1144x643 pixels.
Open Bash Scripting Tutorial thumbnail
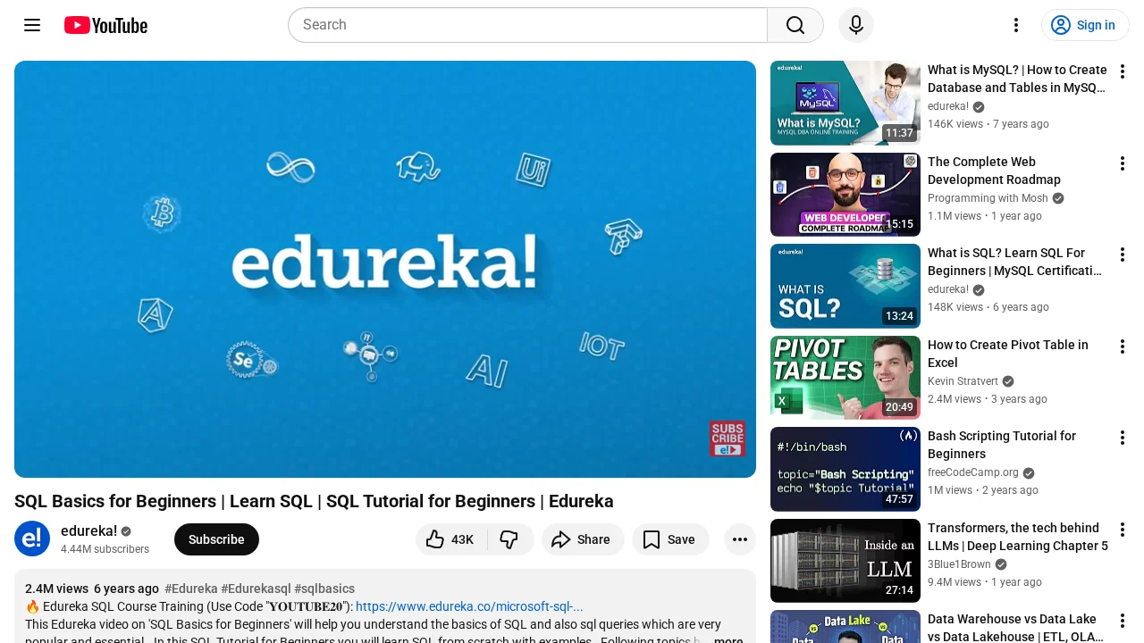click(845, 469)
